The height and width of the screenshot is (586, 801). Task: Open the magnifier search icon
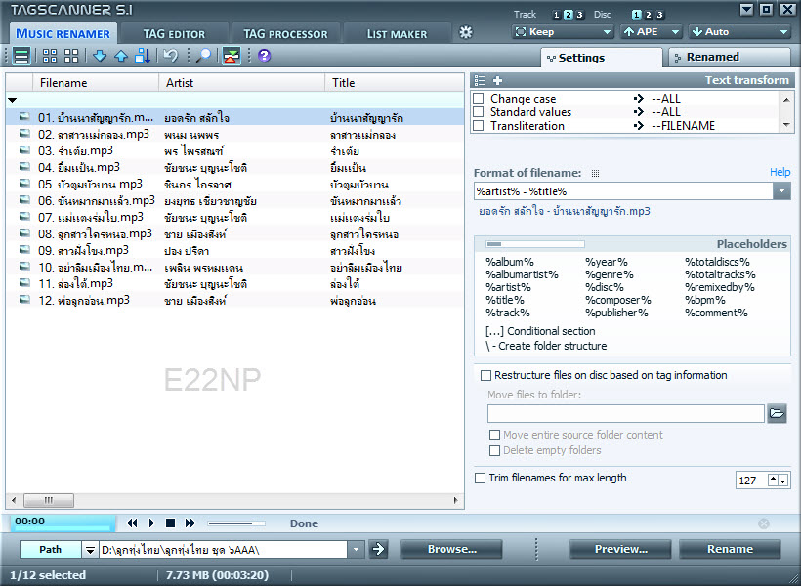click(x=203, y=55)
